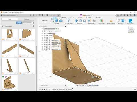
Task: Click the blue Cargar upload button
Action: pos(19,23)
